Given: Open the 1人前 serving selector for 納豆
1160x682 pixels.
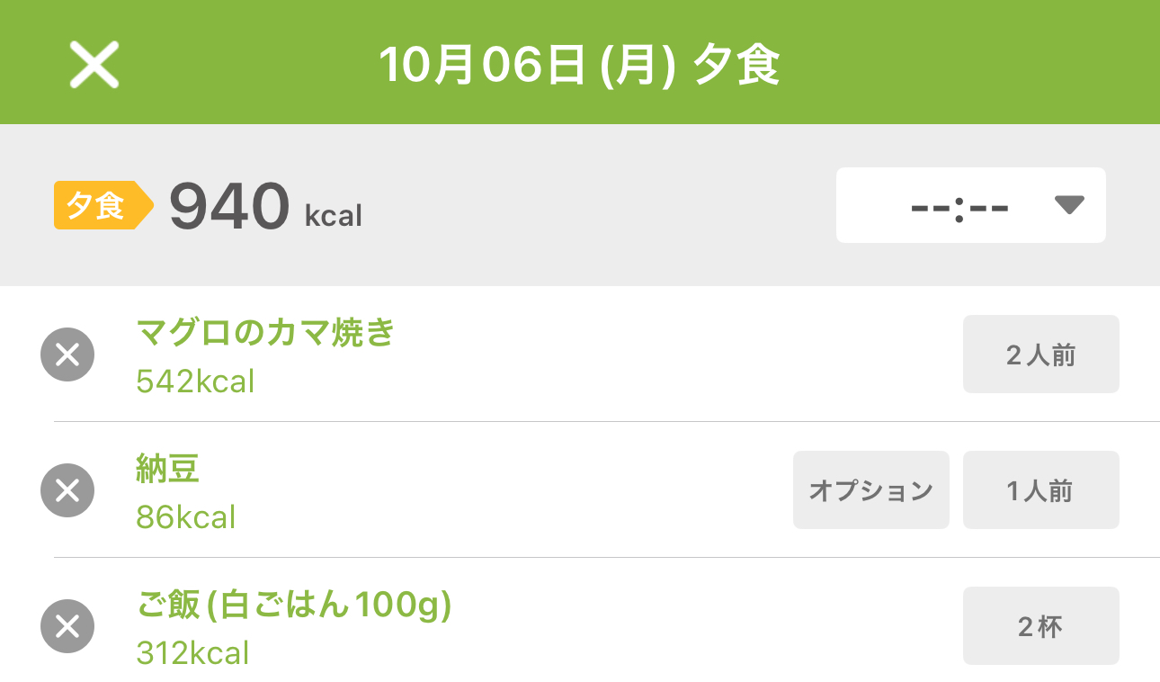Looking at the screenshot, I should [1040, 490].
